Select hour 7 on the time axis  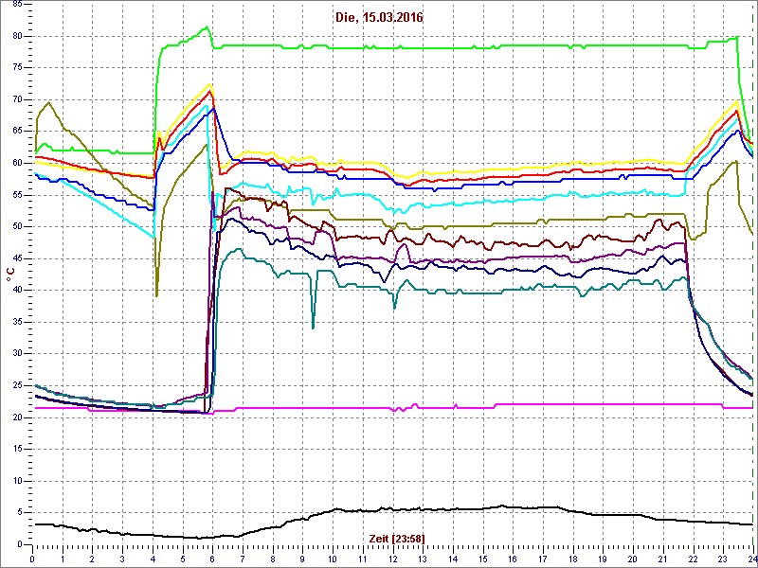(243, 558)
